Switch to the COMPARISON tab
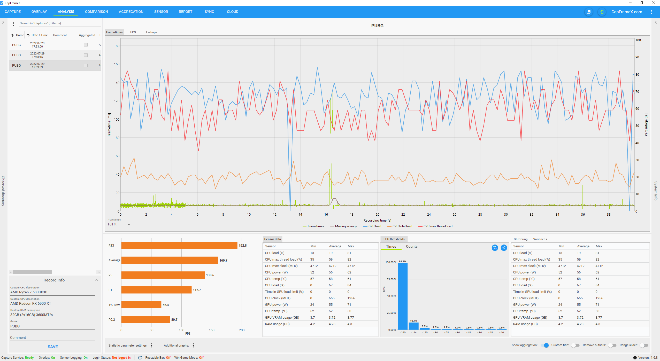 (96, 12)
